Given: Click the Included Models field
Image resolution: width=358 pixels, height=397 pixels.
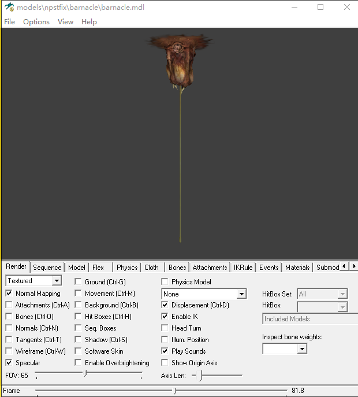Looking at the screenshot, I should pyautogui.click(x=310, y=319).
